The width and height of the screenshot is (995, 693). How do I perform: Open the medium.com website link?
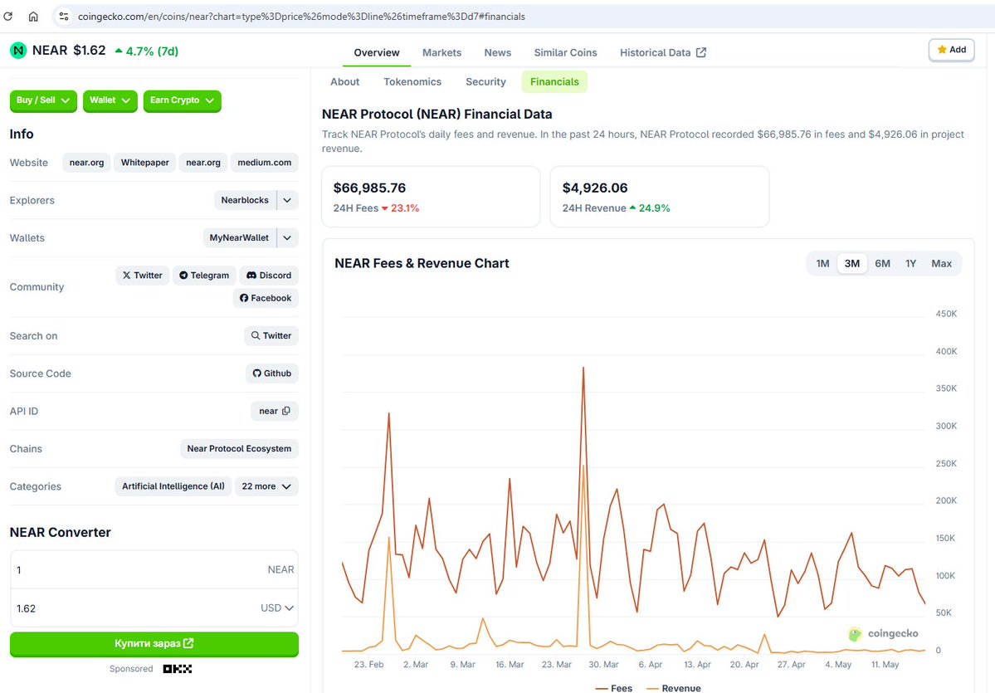pos(264,163)
